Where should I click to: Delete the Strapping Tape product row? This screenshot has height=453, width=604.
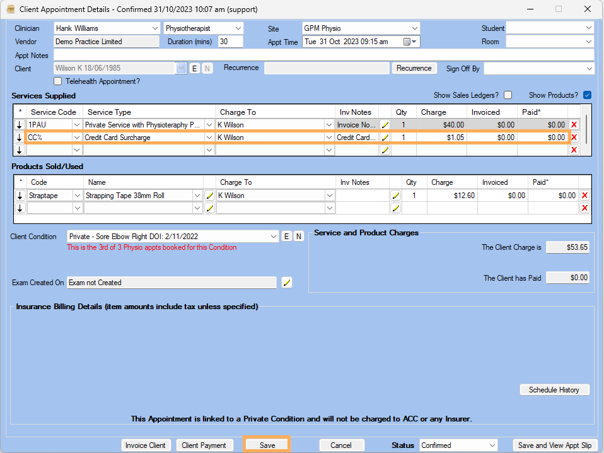coord(584,196)
